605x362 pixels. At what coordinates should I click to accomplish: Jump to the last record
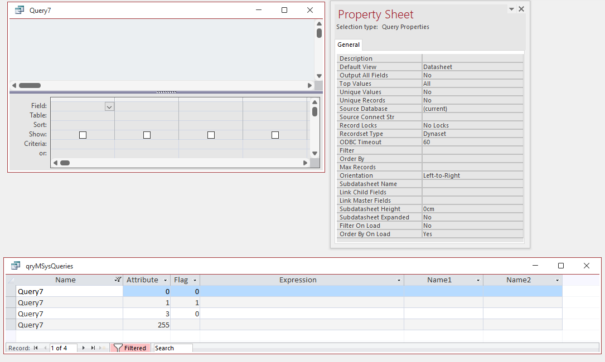point(93,348)
